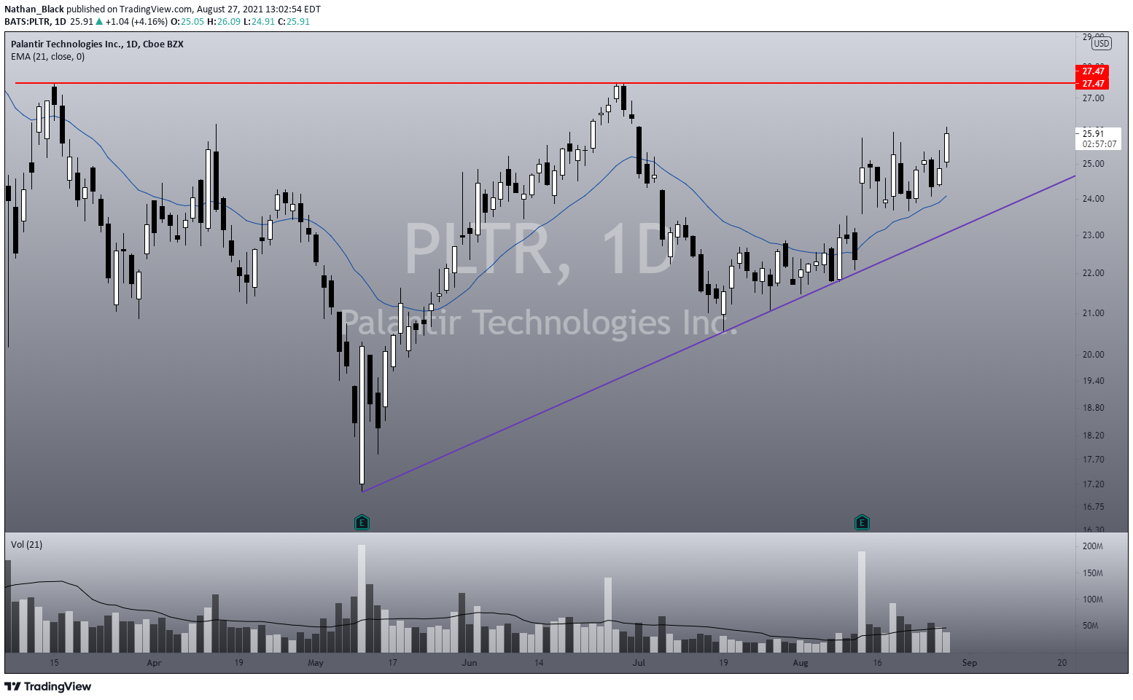
Task: Click the 27.00 price axis label
Action: coord(1093,98)
